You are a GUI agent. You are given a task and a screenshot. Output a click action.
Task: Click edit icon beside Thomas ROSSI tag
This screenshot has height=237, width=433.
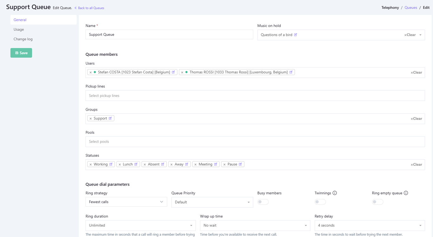291,72
